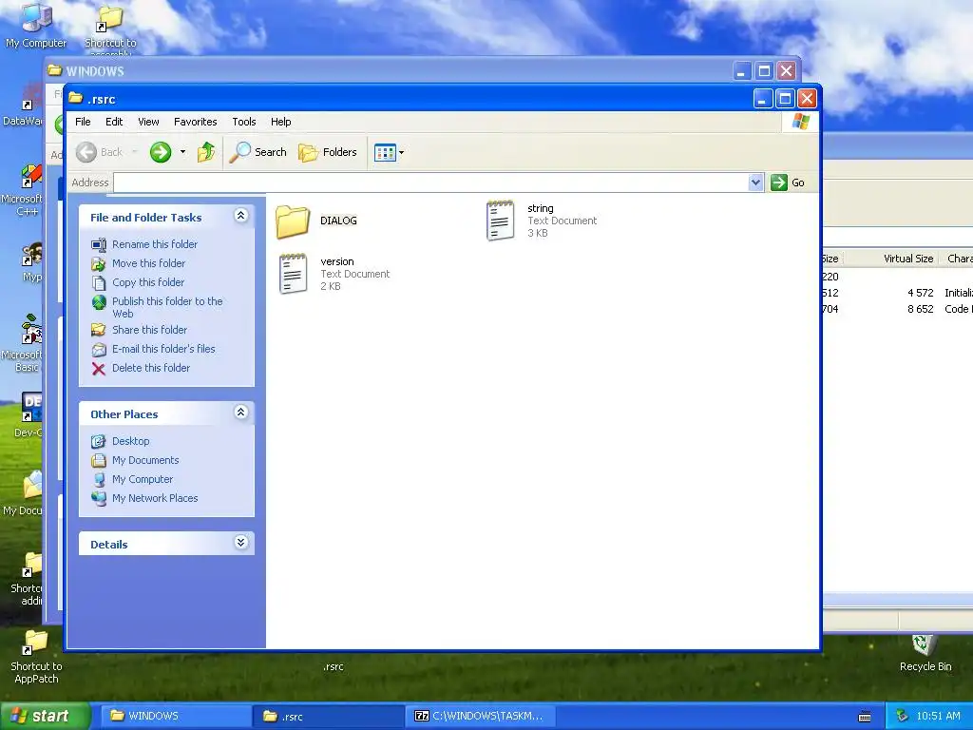The height and width of the screenshot is (730, 973).
Task: Open the Forward history dropdown arrow
Action: coord(182,152)
